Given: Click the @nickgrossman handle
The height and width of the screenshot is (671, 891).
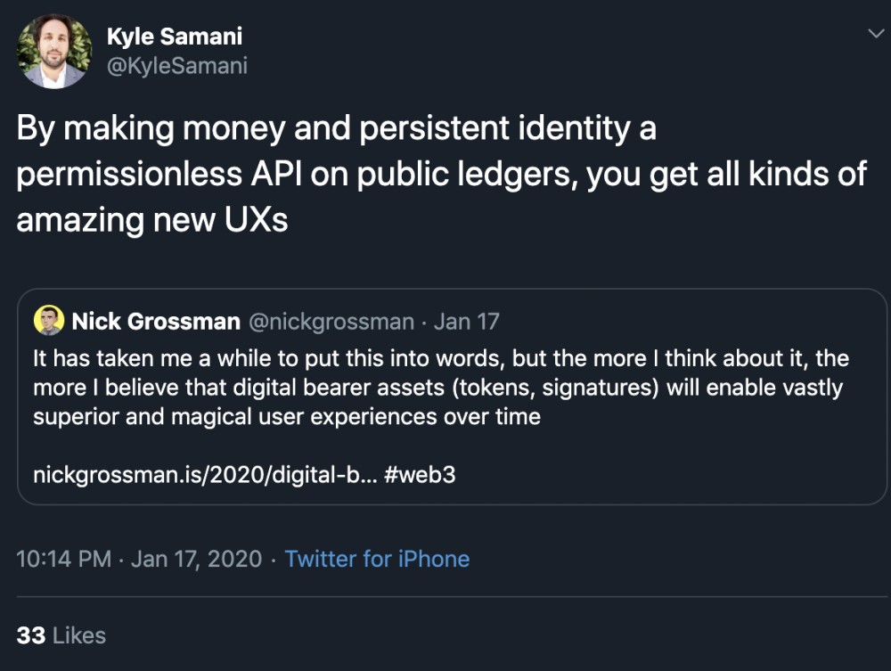Looking at the screenshot, I should [331, 322].
